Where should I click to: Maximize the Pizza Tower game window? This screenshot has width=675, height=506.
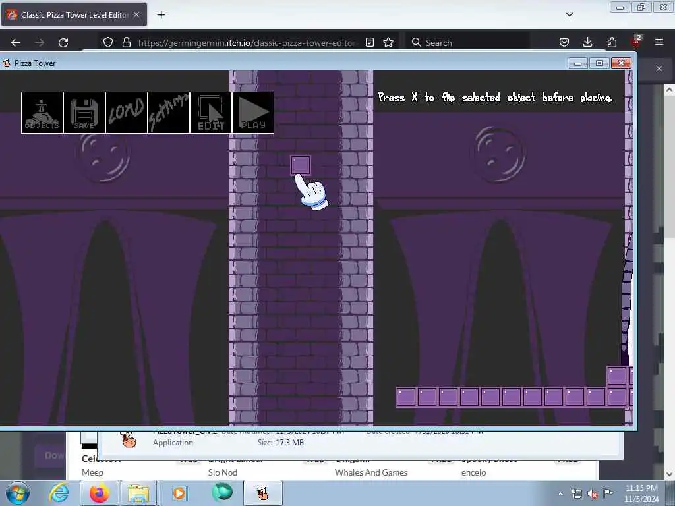(x=599, y=63)
